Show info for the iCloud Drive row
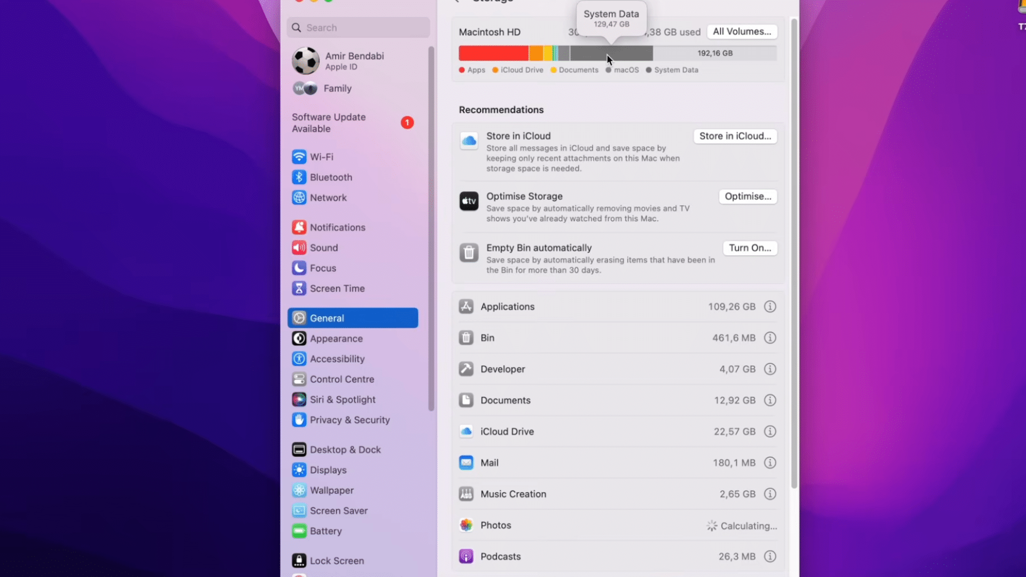This screenshot has width=1026, height=577. (770, 432)
